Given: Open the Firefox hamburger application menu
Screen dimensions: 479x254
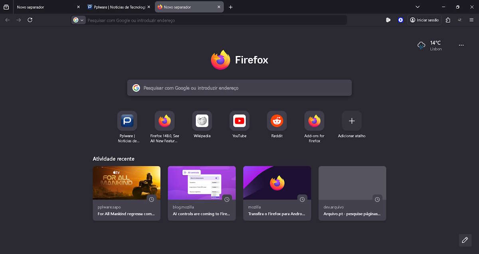Looking at the screenshot, I should [x=471, y=20].
